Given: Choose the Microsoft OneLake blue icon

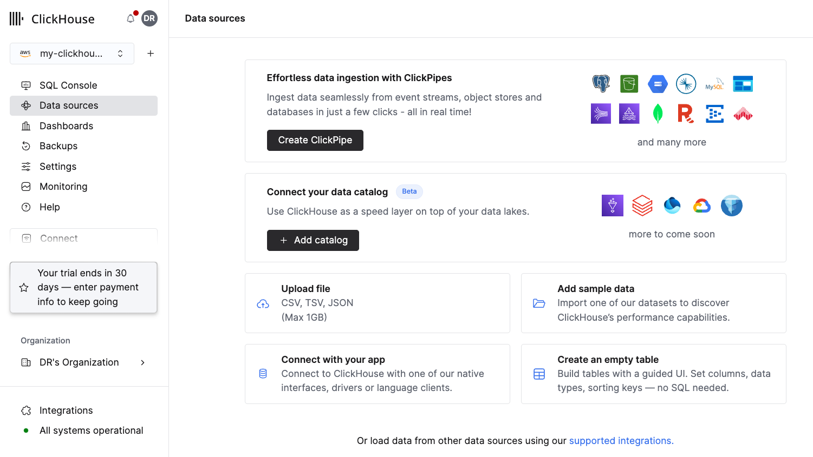Looking at the screenshot, I should click(672, 206).
